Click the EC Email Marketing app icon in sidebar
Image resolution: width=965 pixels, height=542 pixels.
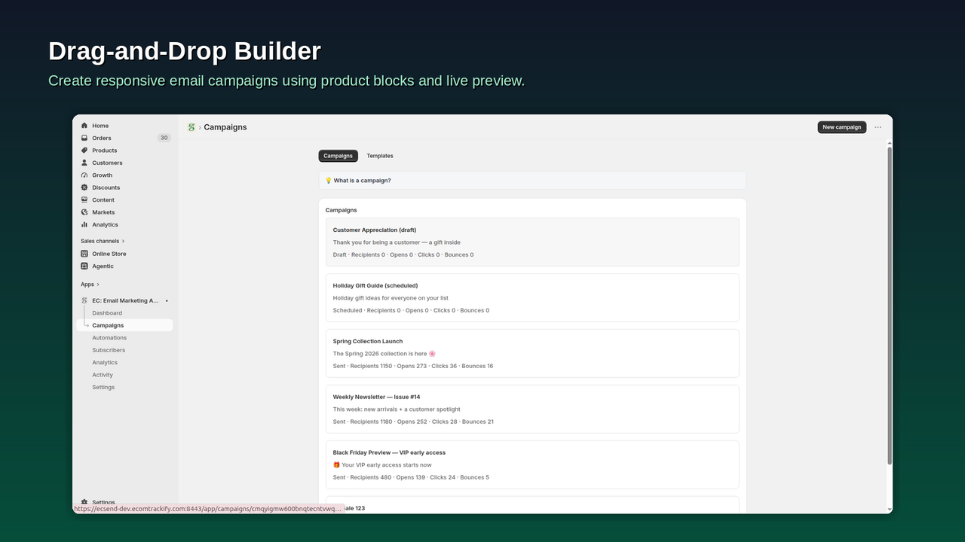[x=84, y=300]
